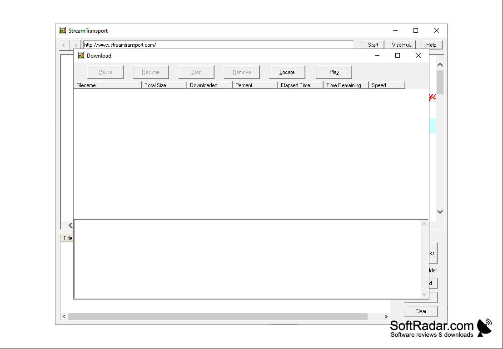Click the StreamTransport URL address field

click(218, 45)
